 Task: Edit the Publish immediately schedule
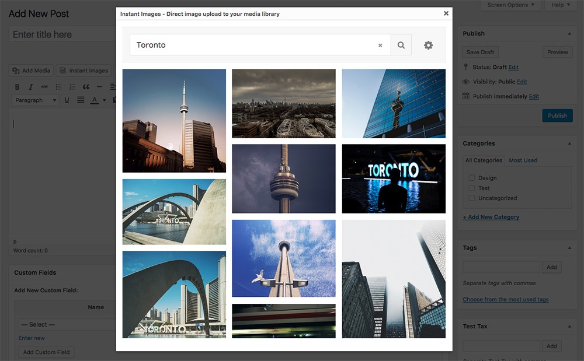[x=534, y=96]
